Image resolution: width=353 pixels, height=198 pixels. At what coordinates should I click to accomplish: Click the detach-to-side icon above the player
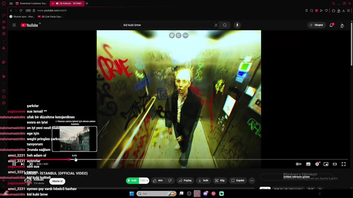click(x=178, y=35)
